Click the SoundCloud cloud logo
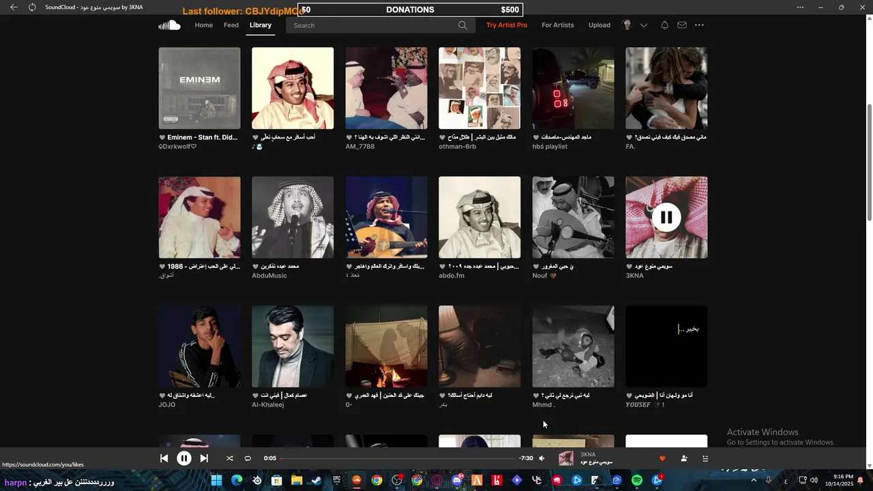Viewport: 873px width, 491px height. click(x=169, y=25)
